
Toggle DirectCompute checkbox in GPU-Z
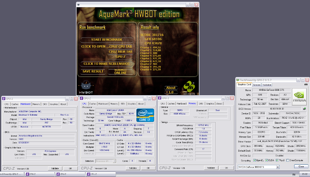(288, 160)
